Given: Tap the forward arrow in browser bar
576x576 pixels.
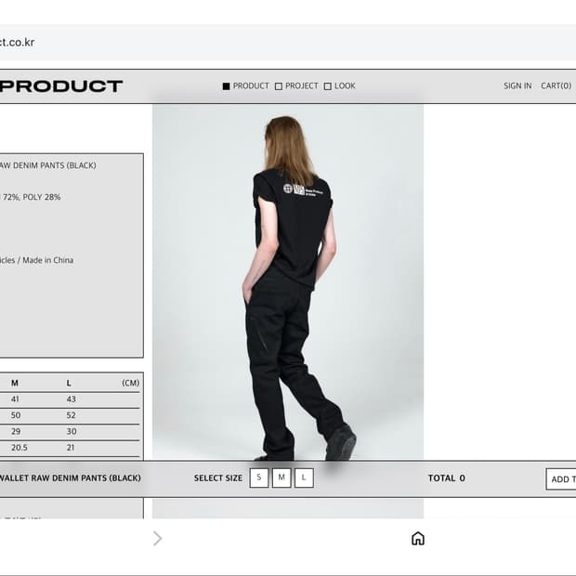Looking at the screenshot, I should click(157, 539).
